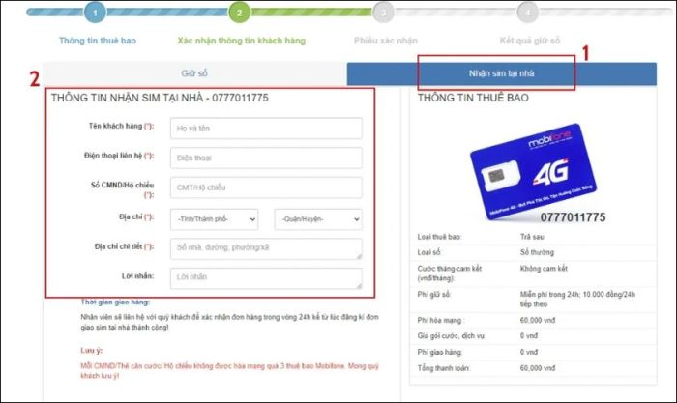Focus the Điện thoại liên hệ input field
Viewport: 677px width, 403px height.
click(266, 158)
